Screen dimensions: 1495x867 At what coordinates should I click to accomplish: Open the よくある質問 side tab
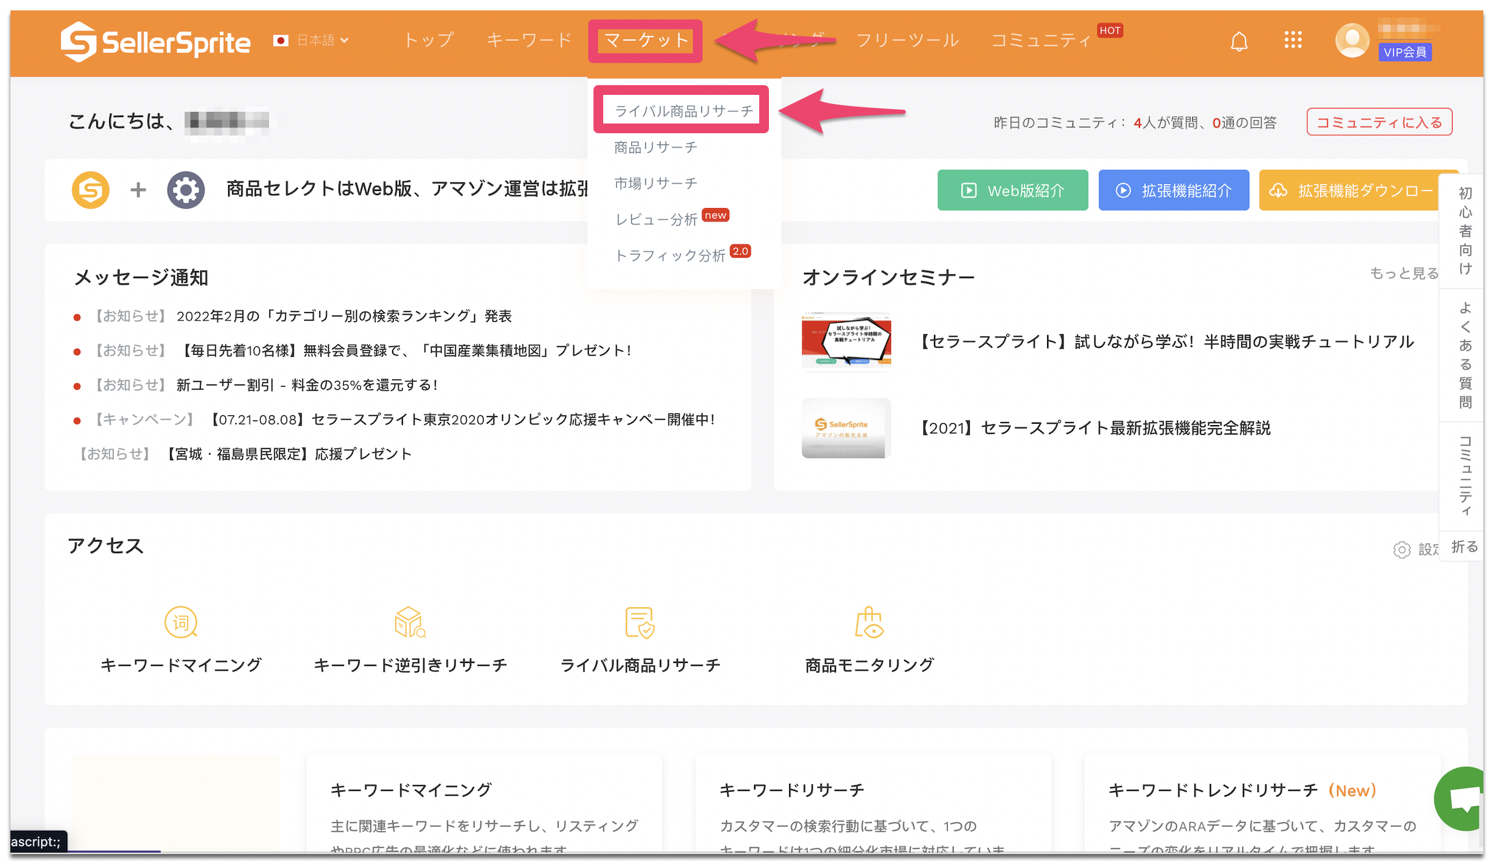1465,355
